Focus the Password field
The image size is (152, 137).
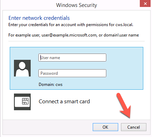click(x=72, y=73)
